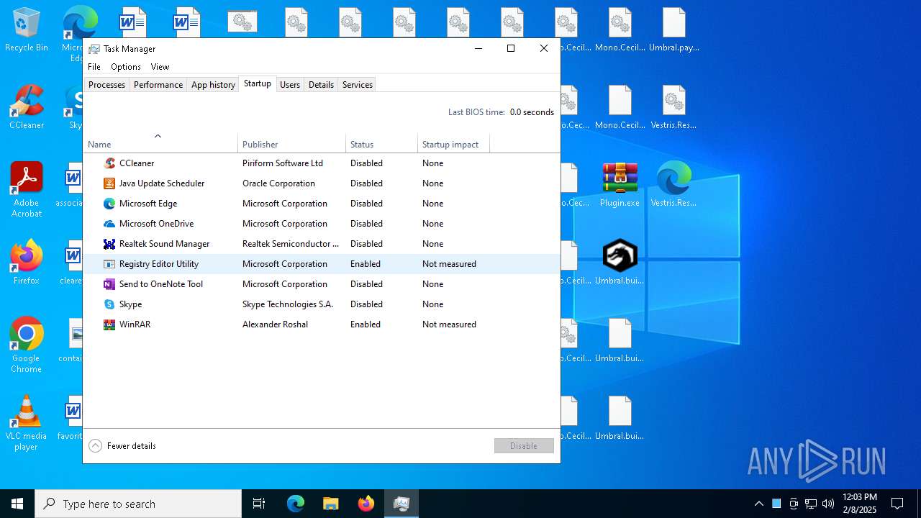The image size is (921, 518).
Task: Click Microsoft Edge icon in startup list
Action: click(109, 204)
